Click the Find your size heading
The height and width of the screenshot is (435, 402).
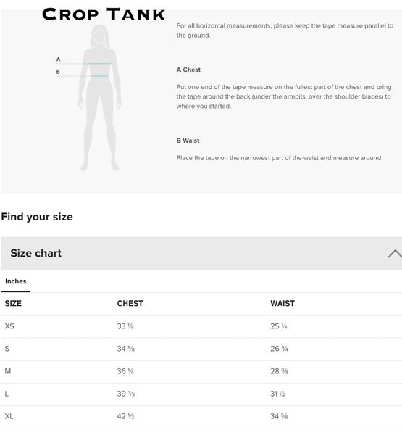[37, 217]
